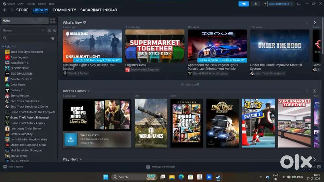
Task: Open the Help menu
Action: (x=52, y=4)
